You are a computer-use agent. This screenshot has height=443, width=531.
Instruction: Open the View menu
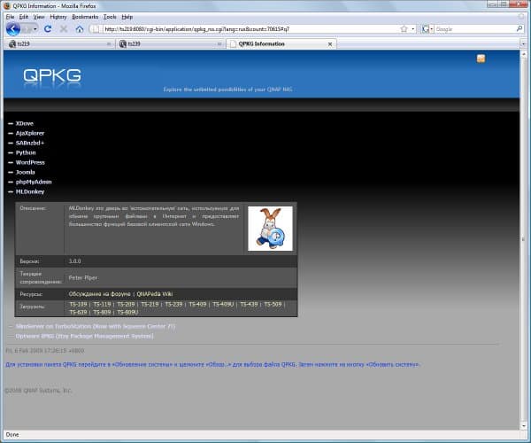click(39, 17)
